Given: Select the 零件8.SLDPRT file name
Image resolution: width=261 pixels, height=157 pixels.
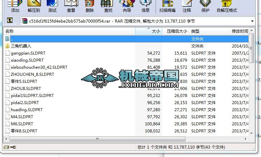Looking at the screenshot, I should click(x=24, y=131).
